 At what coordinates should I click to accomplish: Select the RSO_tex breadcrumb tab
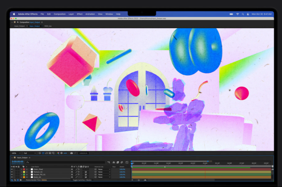48,26
